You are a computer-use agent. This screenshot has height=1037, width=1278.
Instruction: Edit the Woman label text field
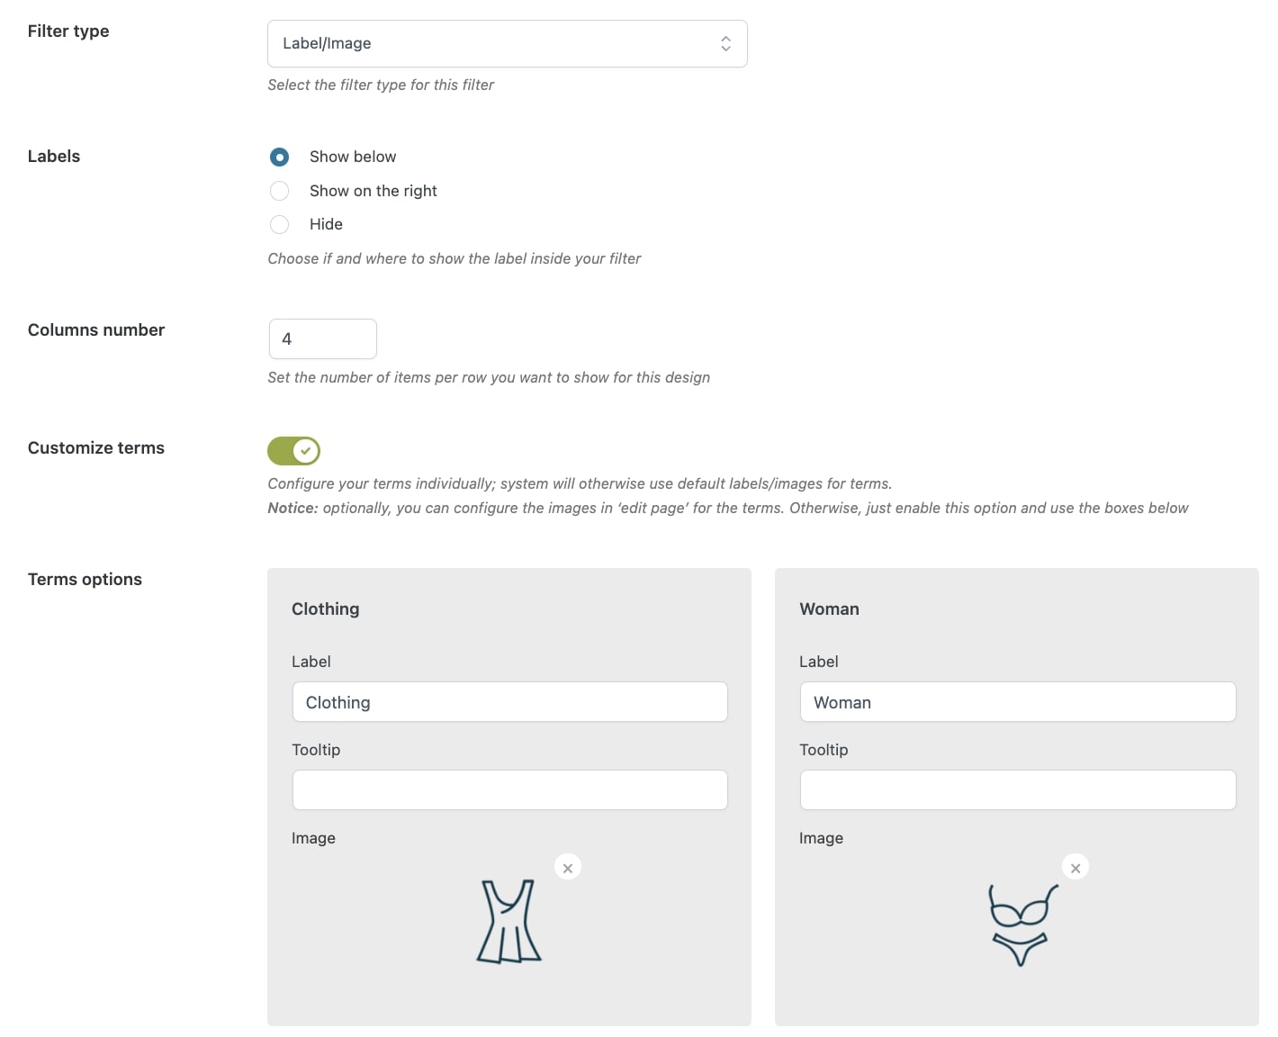(1018, 701)
